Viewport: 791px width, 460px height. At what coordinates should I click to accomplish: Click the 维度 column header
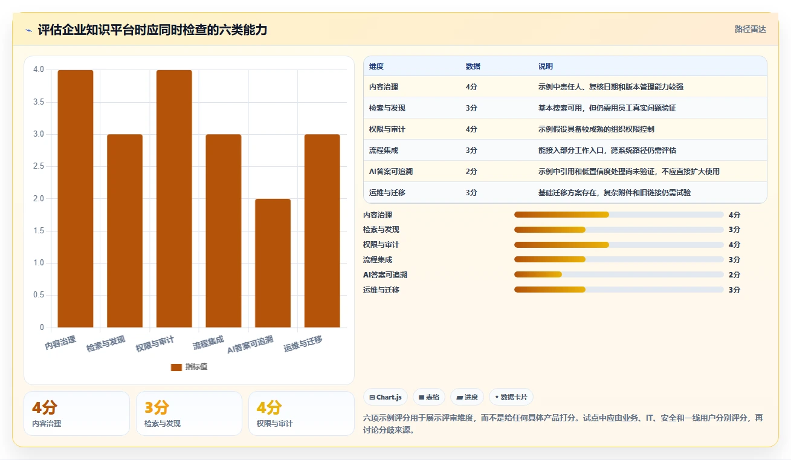click(x=376, y=66)
